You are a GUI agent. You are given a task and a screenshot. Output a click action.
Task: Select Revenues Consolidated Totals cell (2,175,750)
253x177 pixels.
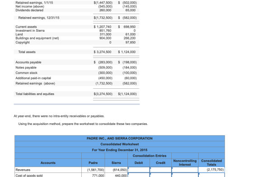pos(211,170)
